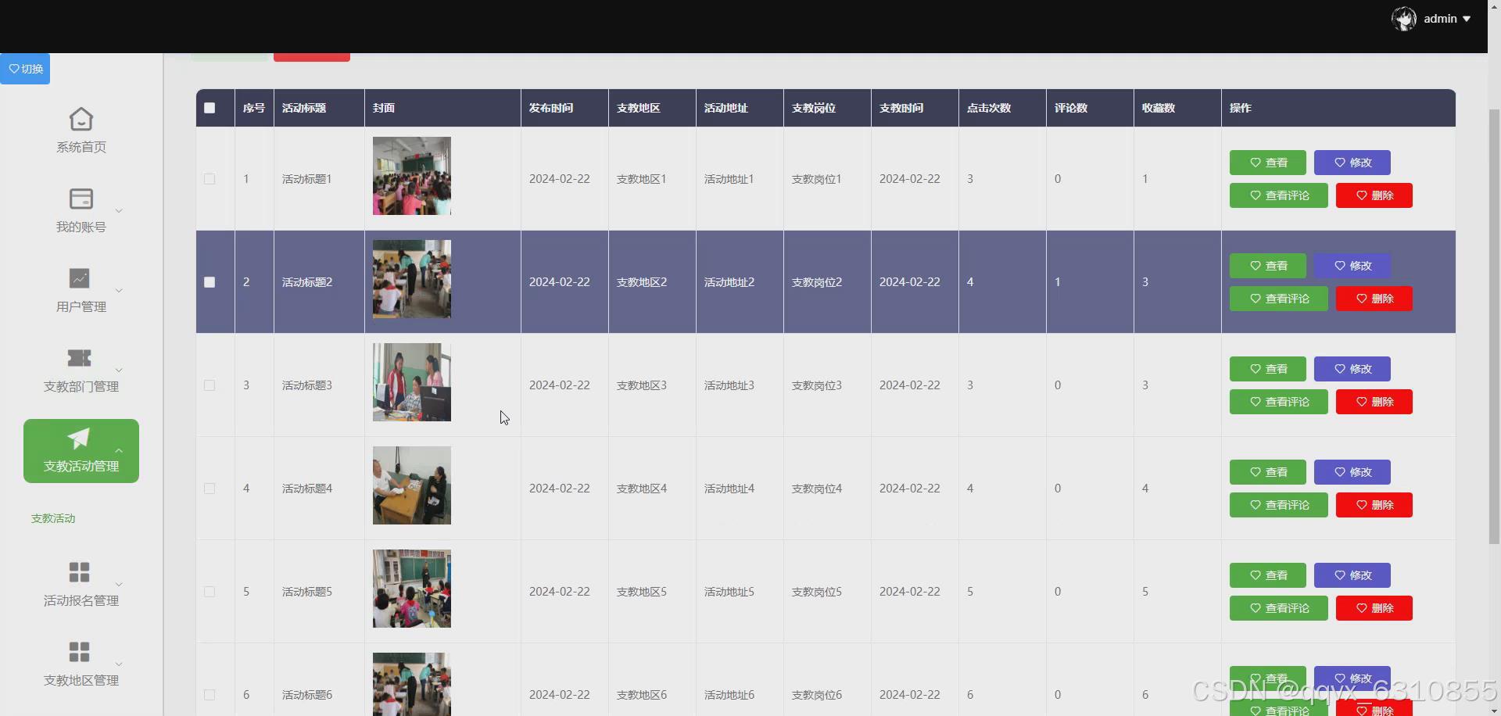Viewport: 1501px width, 716px height.
Task: Click 查看 for 活动标题1
Action: [1267, 163]
